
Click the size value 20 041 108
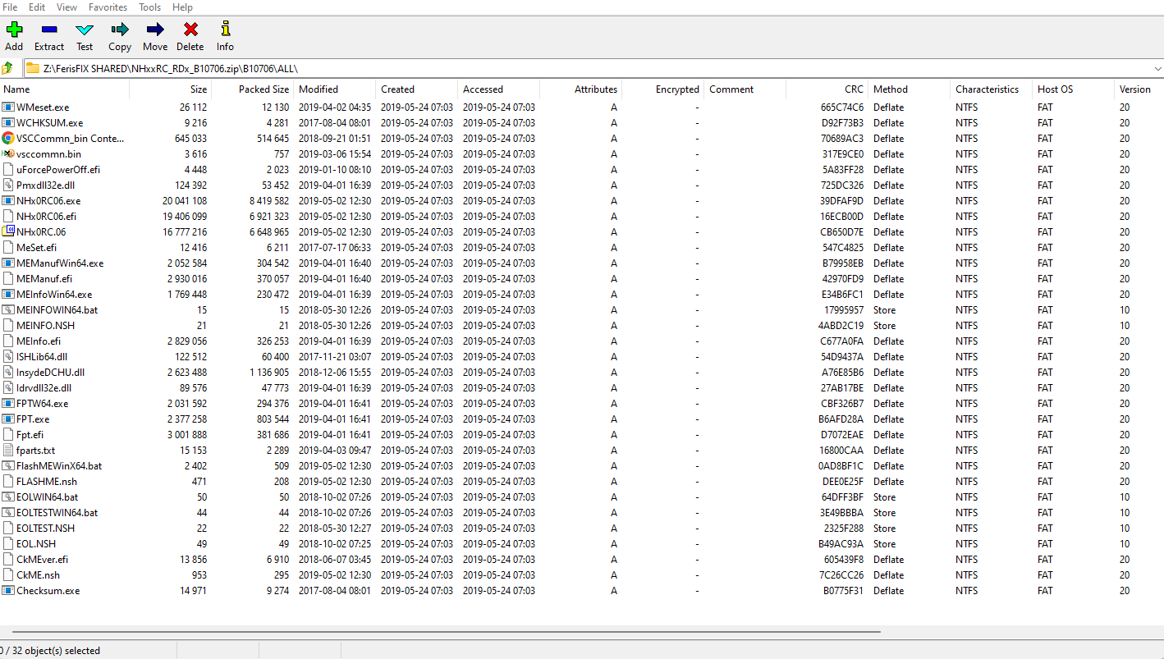click(x=185, y=201)
